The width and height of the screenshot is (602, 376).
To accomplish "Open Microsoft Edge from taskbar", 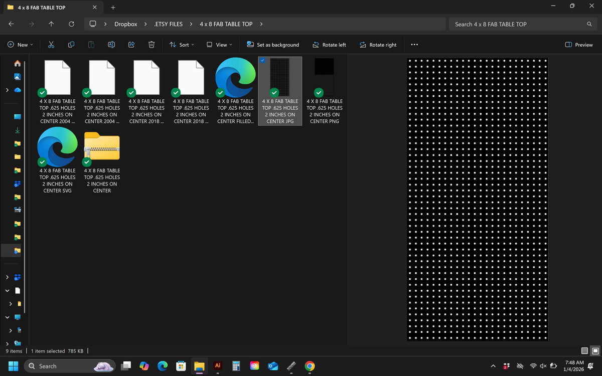I will [x=163, y=366].
